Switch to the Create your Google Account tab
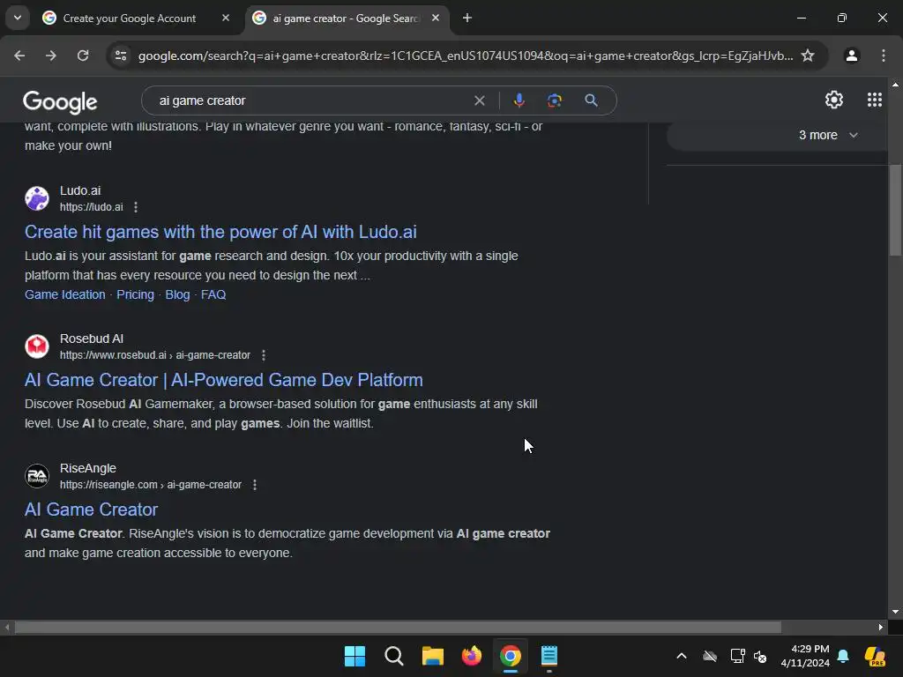Screen dimensions: 903x677 pos(129,19)
